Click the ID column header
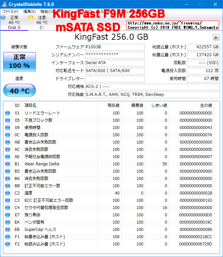The image size is (223, 257). point(17,106)
